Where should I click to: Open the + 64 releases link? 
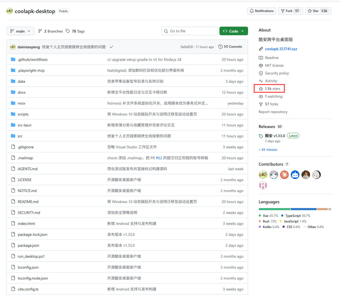(x=268, y=150)
